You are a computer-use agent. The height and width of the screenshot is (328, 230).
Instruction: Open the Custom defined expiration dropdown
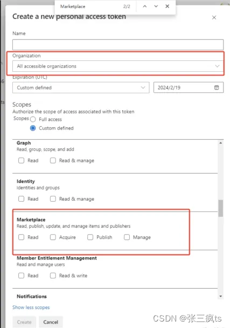(x=81, y=87)
